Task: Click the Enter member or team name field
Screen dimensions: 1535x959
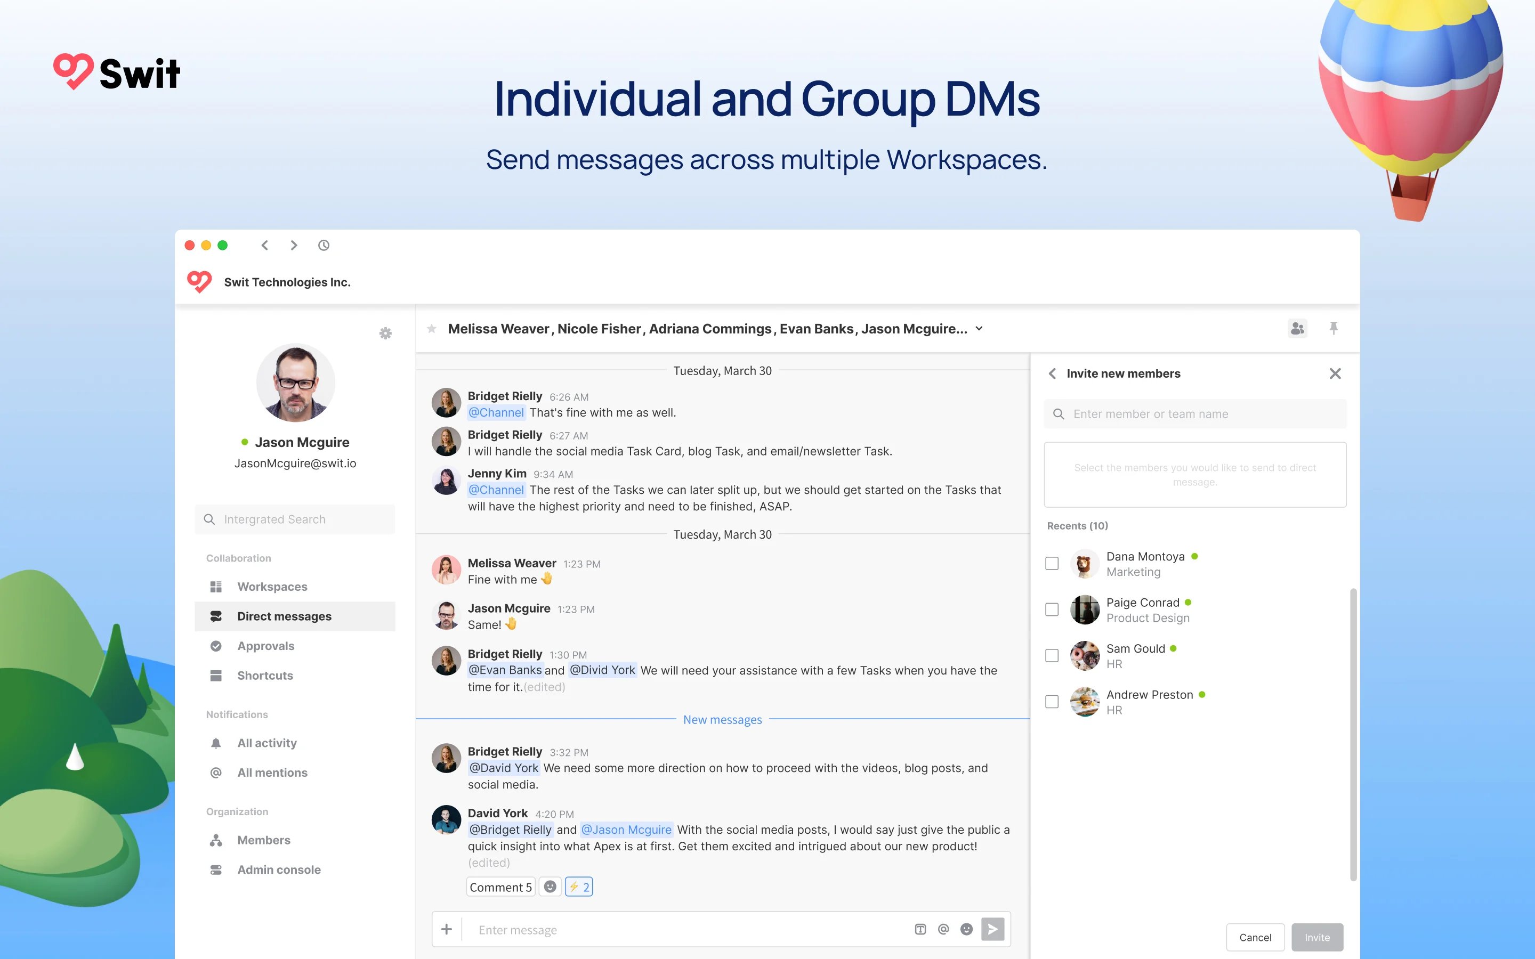Action: pyautogui.click(x=1194, y=414)
